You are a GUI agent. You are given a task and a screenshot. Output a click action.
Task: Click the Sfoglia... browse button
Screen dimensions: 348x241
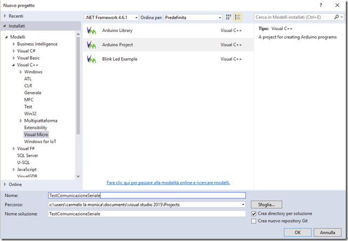(x=266, y=205)
